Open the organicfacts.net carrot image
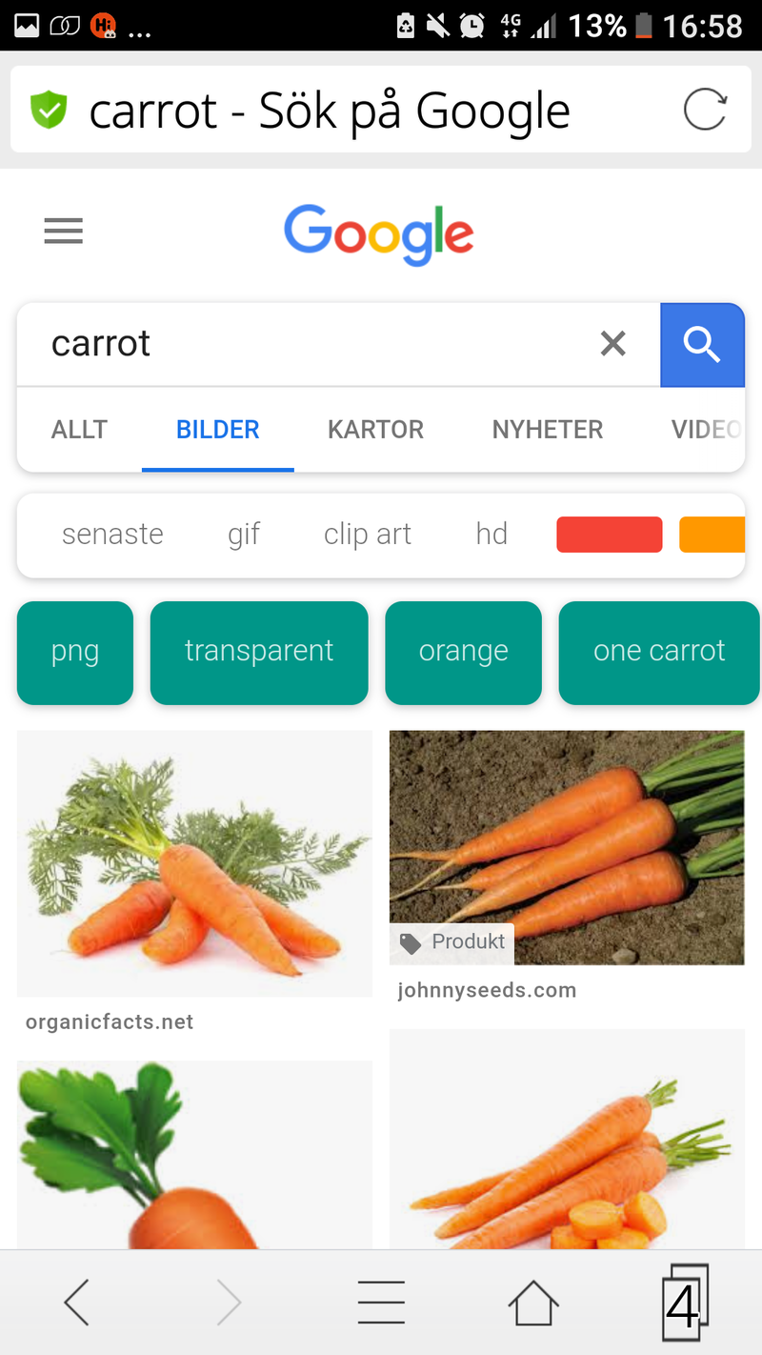The height and width of the screenshot is (1355, 762). (x=194, y=863)
